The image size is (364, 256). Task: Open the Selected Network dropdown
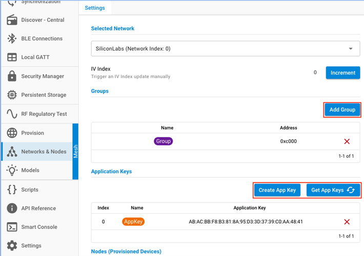[225, 49]
